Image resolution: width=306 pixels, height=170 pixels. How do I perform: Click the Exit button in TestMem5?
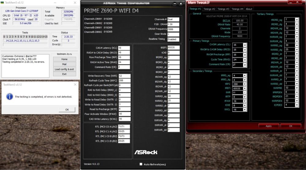pyautogui.click(x=64, y=74)
